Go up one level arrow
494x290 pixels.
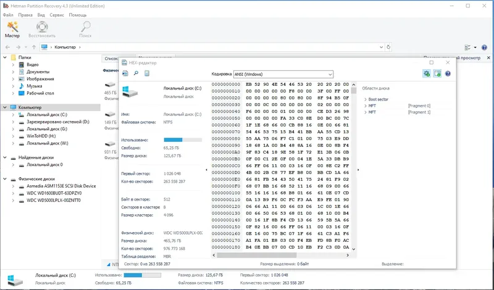click(34, 48)
